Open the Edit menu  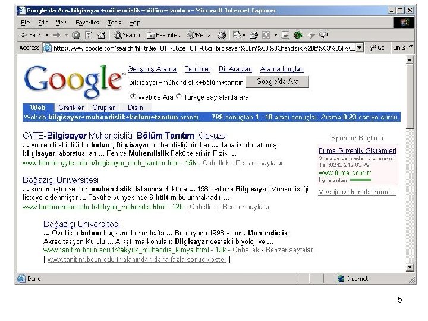43,23
